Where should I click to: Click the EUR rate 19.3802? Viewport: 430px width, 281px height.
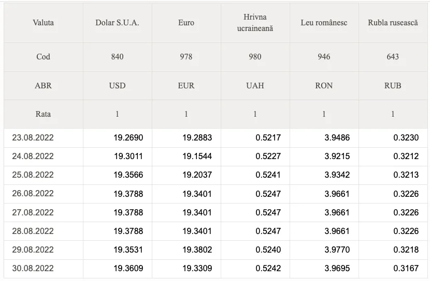click(197, 249)
